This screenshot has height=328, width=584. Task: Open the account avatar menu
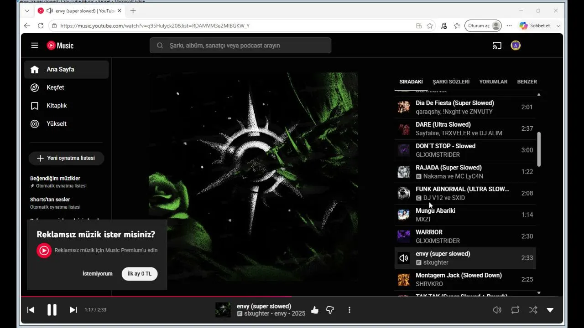pyautogui.click(x=516, y=46)
